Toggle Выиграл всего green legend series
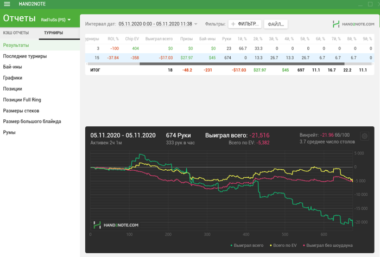The image size is (380, 257). tap(246, 246)
